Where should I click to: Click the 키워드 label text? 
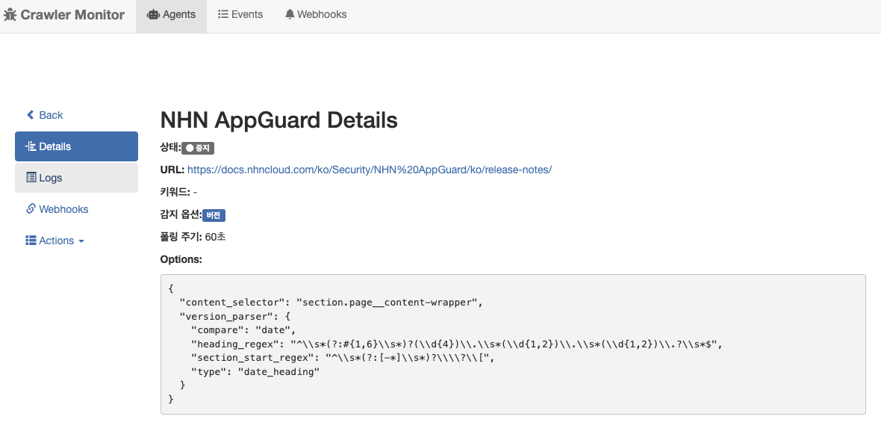pos(175,192)
